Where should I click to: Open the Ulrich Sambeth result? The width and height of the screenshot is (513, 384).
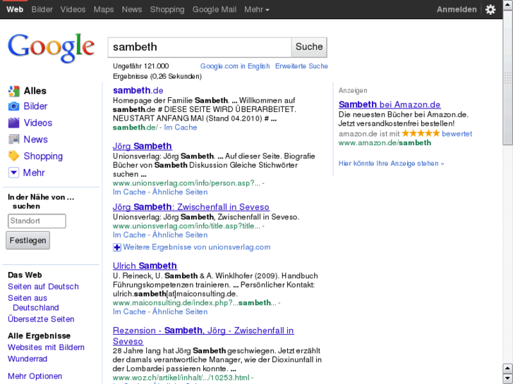click(145, 266)
